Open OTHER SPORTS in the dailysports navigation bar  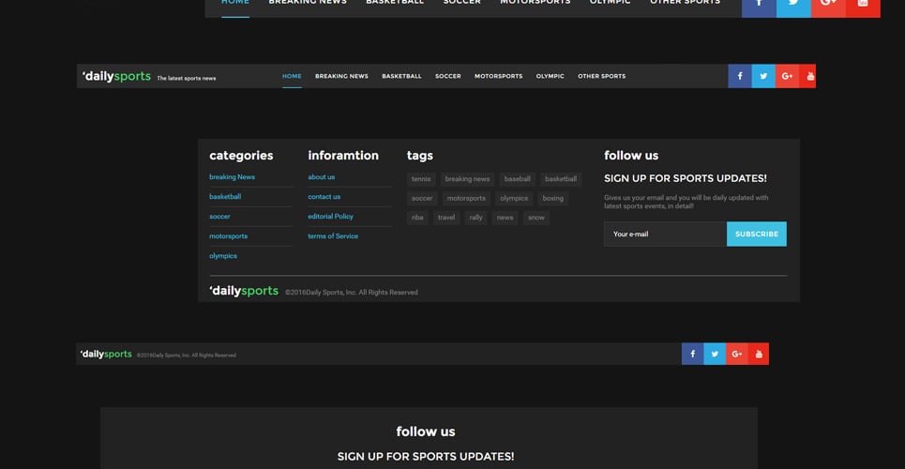pyautogui.click(x=601, y=76)
